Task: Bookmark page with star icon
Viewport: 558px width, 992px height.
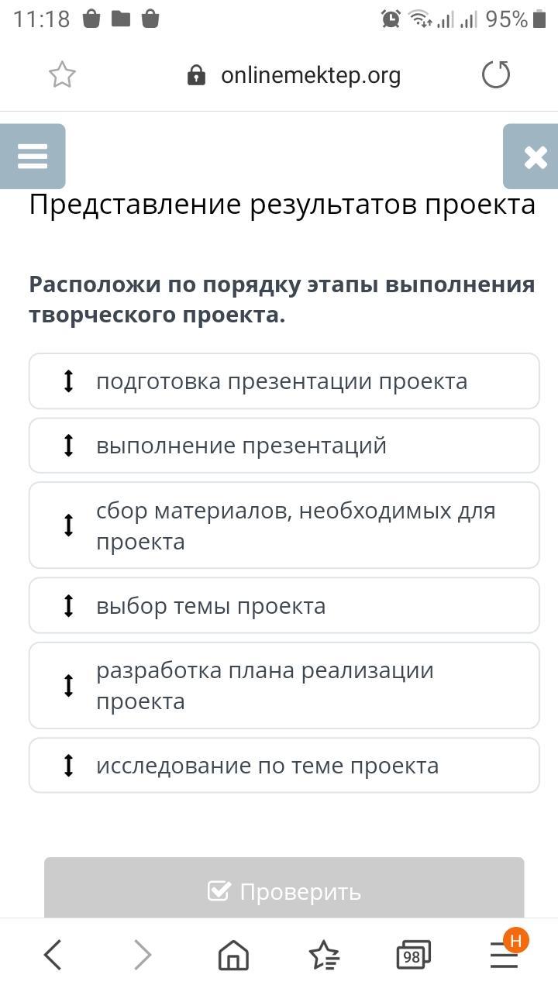Action: (x=62, y=75)
